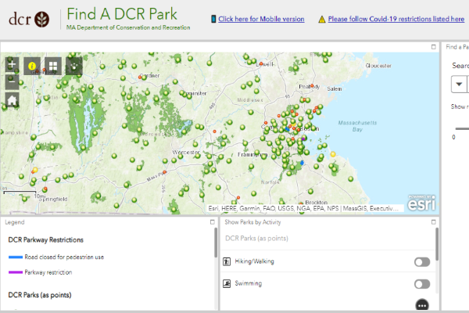The height and width of the screenshot is (313, 469).
Task: Click the Hiking/Walking activity icon
Action: click(227, 262)
